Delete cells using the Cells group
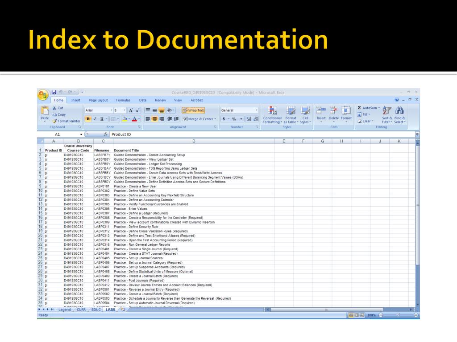This screenshot has height=342, width=457. click(334, 114)
